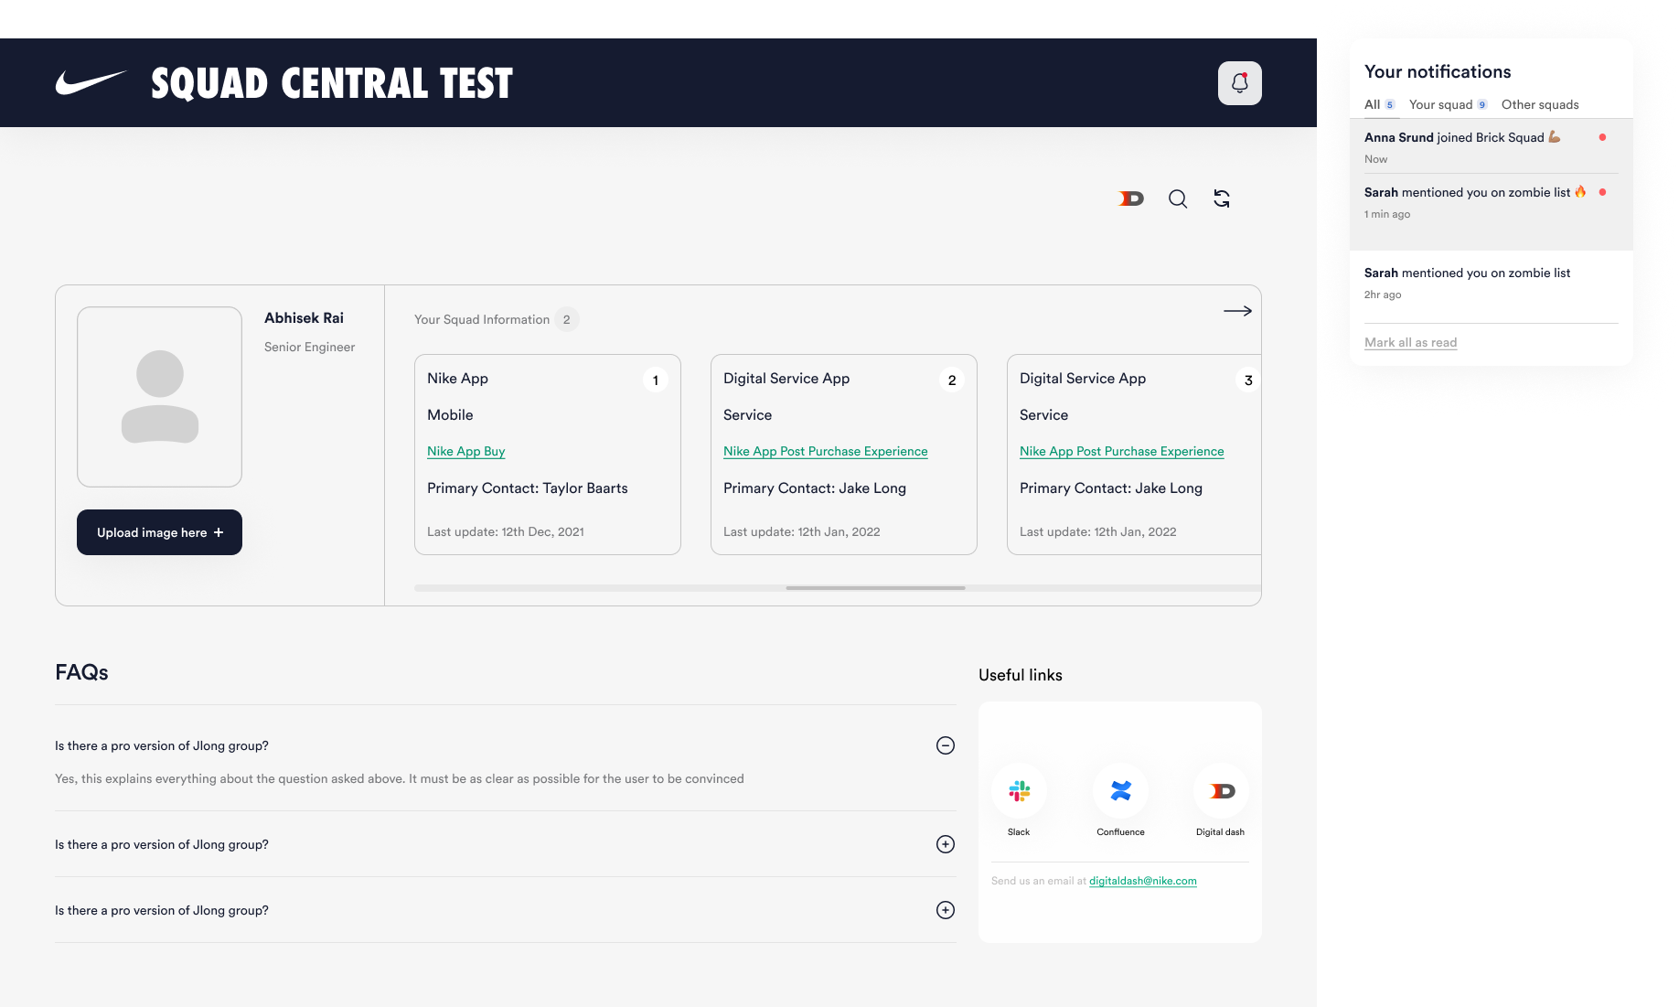This screenshot has height=1007, width=1679.
Task: Switch to the All notifications tab
Action: pyautogui.click(x=1380, y=104)
